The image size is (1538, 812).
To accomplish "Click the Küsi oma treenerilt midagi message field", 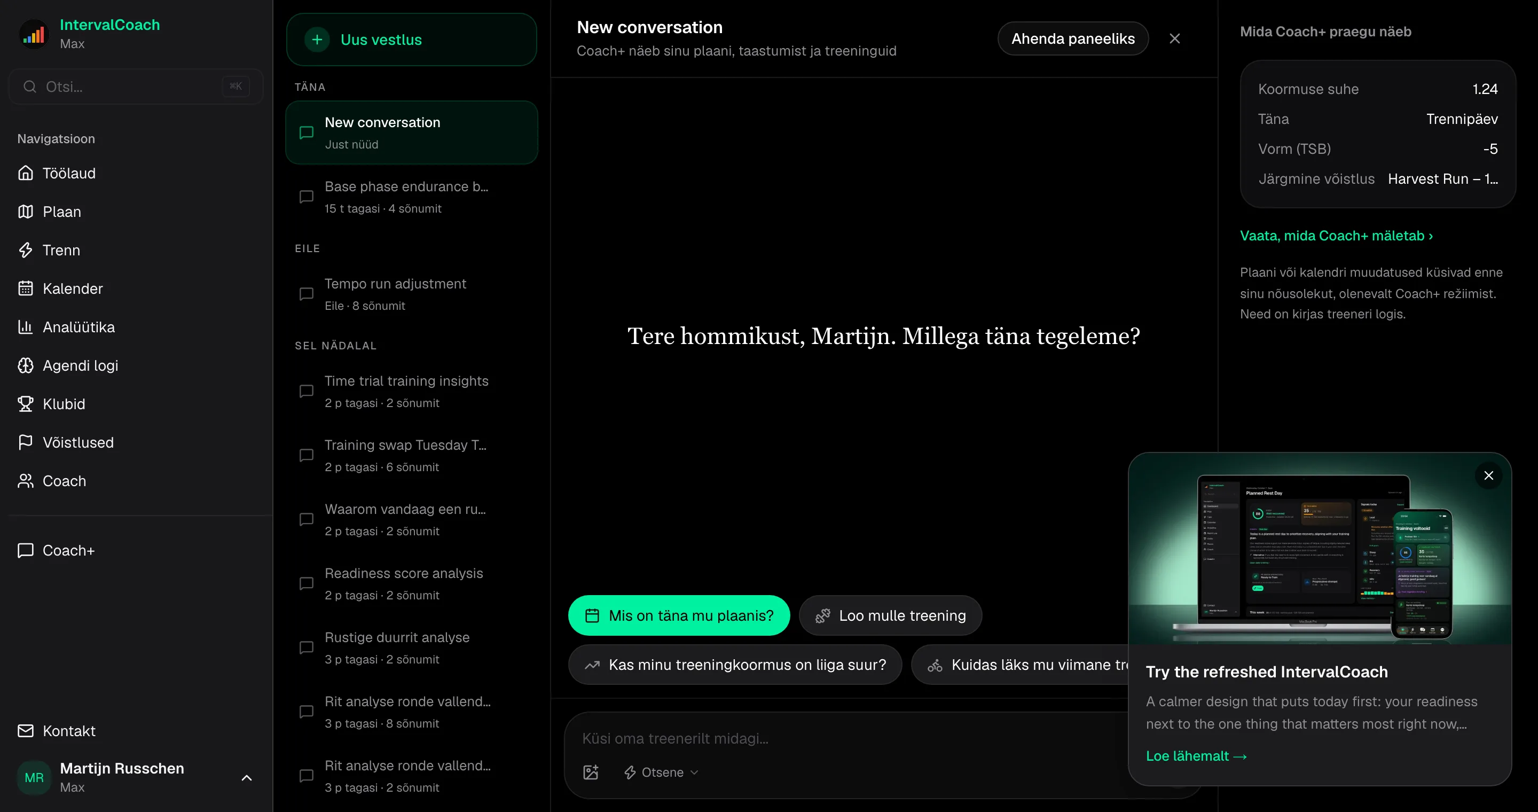I will (854, 739).
